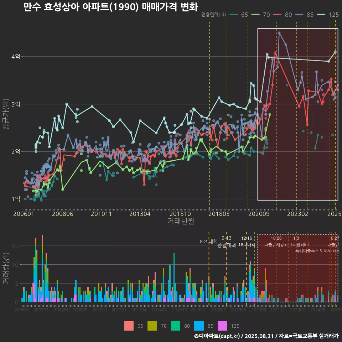Click the '201803' label on the price chart axis

click(x=219, y=214)
